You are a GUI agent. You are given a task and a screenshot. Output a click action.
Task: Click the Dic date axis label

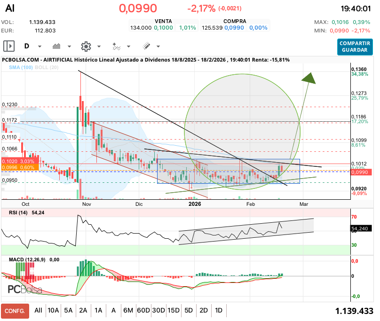point(139,204)
